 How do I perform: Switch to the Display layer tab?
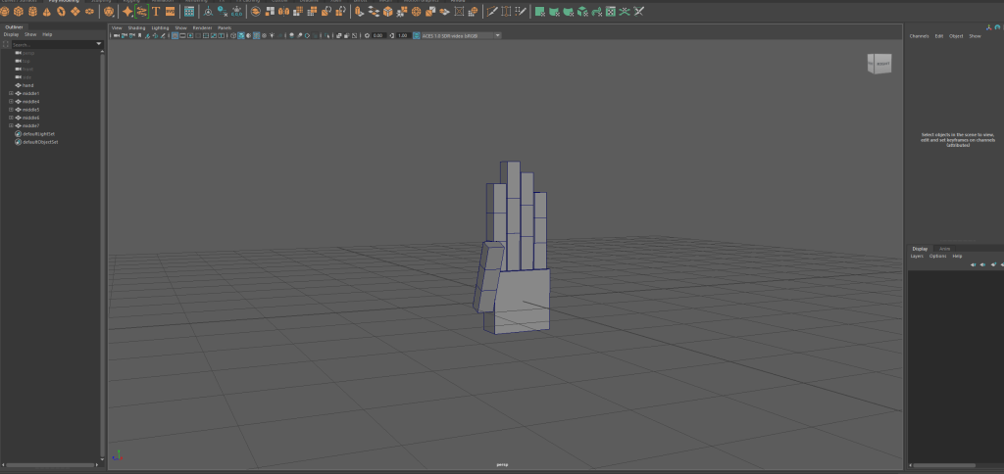coord(920,248)
